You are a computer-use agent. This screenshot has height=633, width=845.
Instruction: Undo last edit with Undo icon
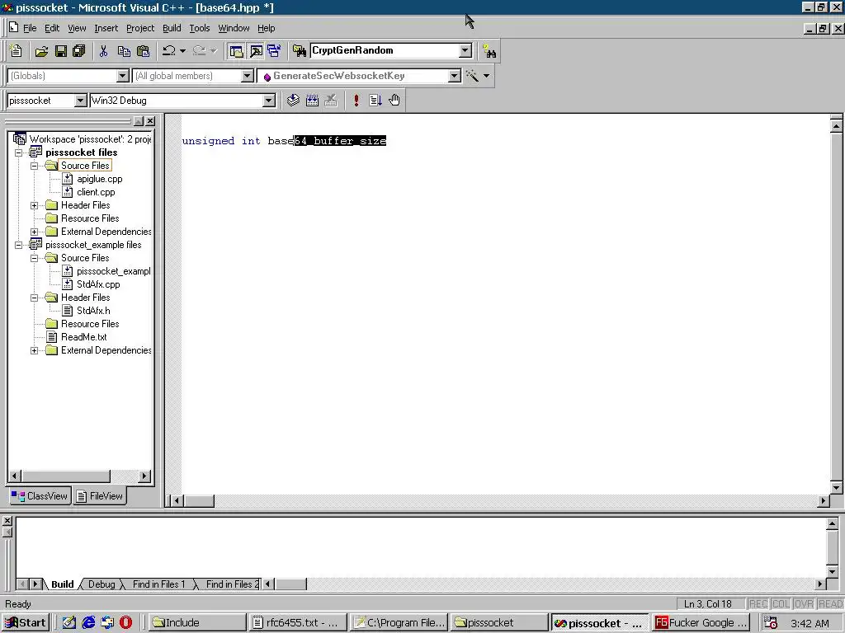pos(168,51)
